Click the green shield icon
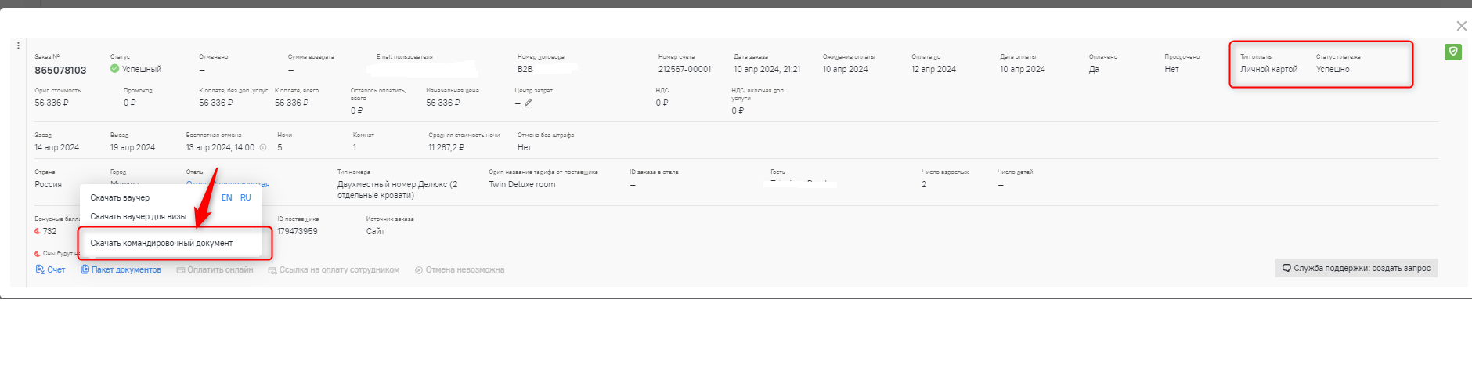1472x376 pixels. [x=1453, y=52]
